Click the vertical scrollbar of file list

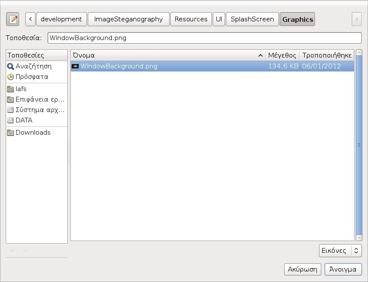[x=359, y=145]
